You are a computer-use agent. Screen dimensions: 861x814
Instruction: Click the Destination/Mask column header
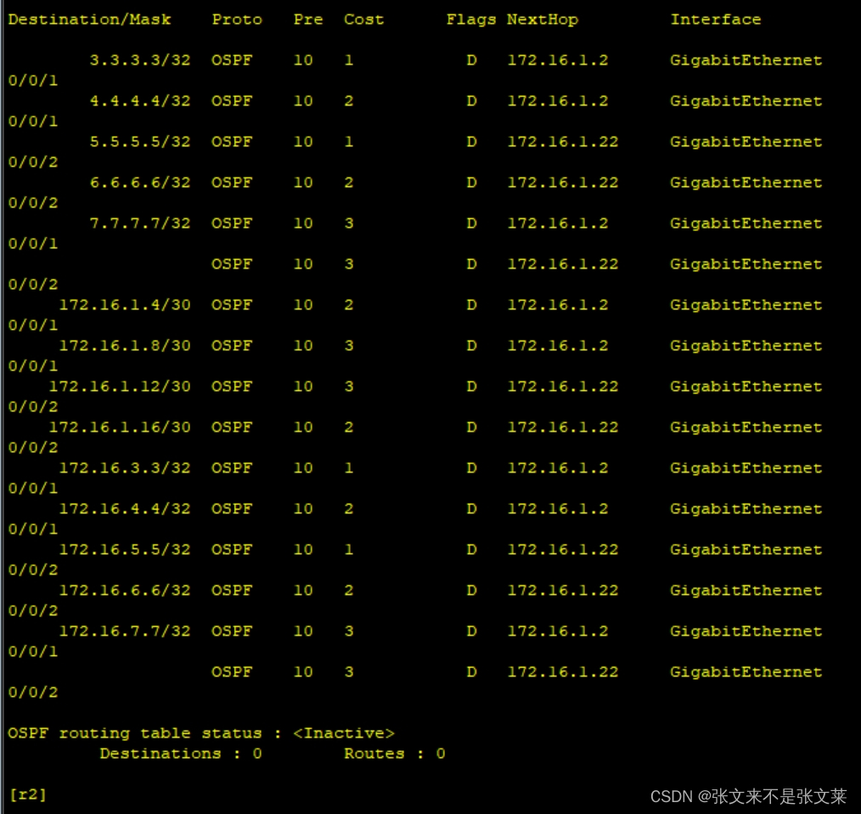click(88, 19)
